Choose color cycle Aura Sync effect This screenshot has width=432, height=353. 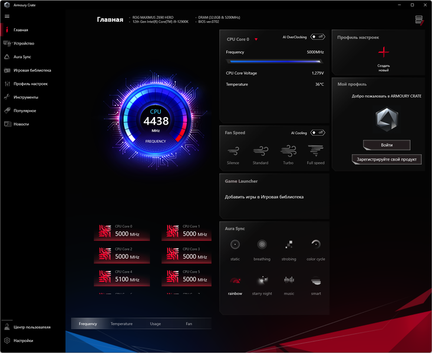point(316,250)
